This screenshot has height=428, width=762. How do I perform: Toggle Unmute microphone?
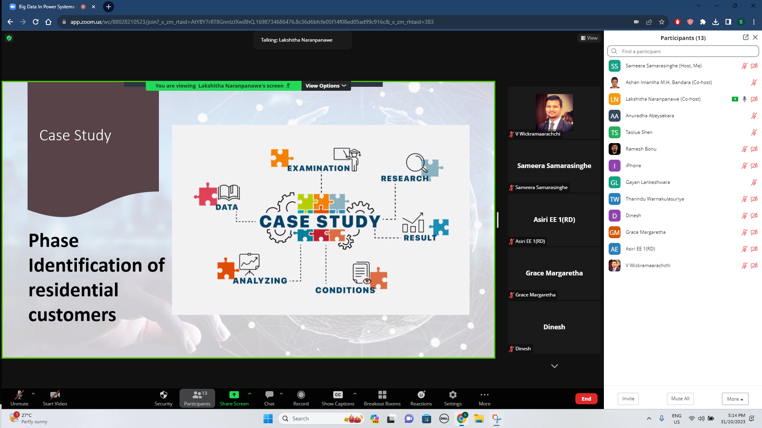pos(19,395)
